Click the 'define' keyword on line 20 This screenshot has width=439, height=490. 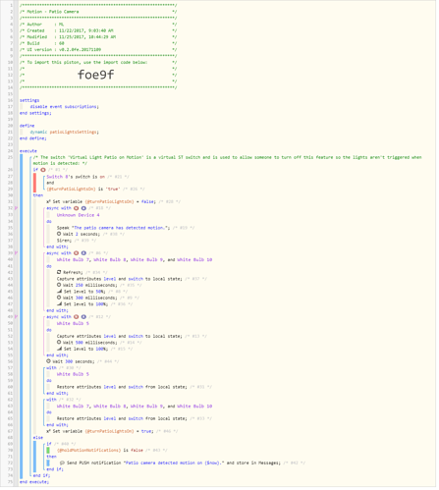27,126
